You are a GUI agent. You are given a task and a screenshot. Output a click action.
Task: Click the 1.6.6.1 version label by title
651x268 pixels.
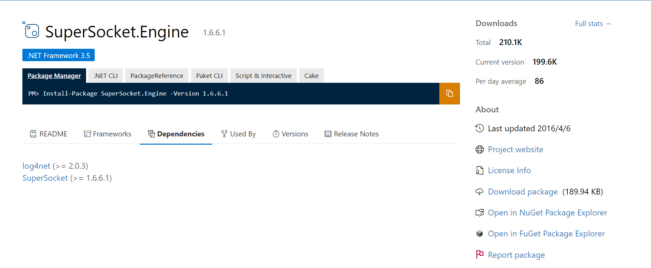point(214,33)
